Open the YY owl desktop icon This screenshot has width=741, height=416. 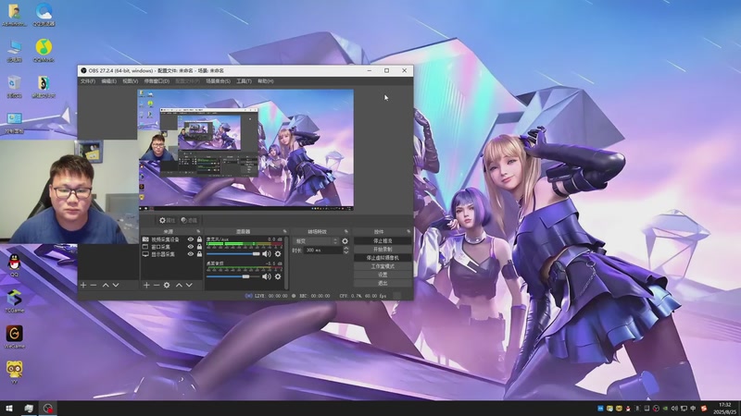point(14,373)
